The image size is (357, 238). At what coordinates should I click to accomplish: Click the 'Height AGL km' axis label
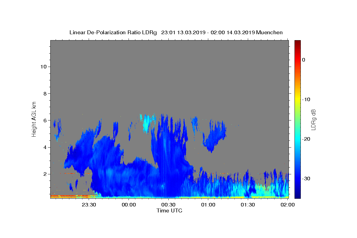click(x=34, y=119)
